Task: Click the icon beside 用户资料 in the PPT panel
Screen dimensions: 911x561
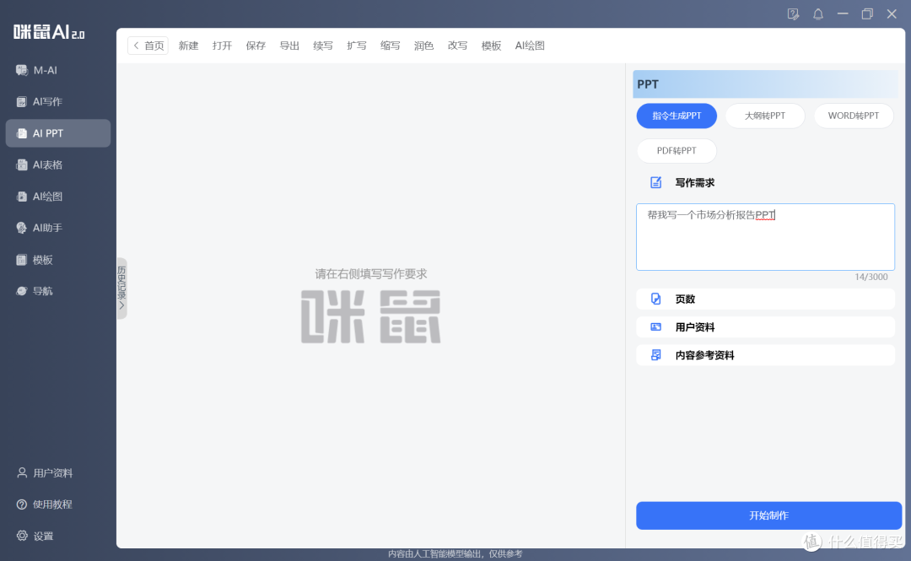Action: (x=655, y=326)
